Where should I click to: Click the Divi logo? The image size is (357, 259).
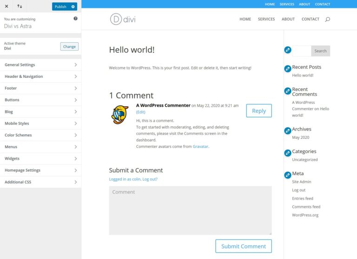click(x=123, y=19)
